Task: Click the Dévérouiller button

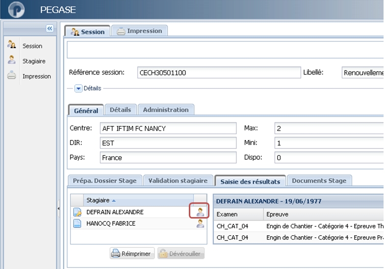Action: 181,253
